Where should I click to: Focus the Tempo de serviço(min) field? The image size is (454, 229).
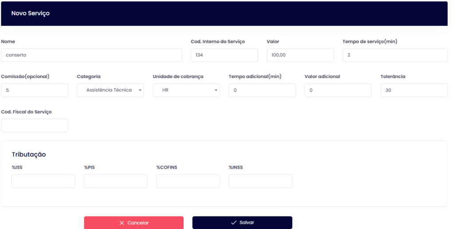[395, 55]
